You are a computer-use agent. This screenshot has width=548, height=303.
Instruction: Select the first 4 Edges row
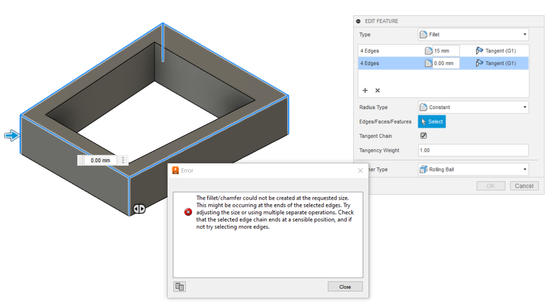click(x=390, y=51)
